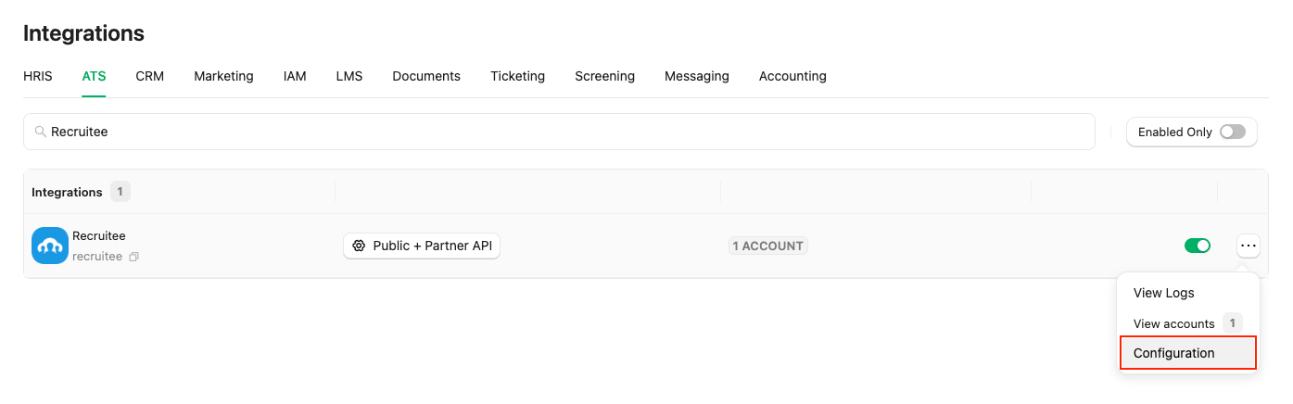
Task: Open the three-dots row menu
Action: (1249, 246)
